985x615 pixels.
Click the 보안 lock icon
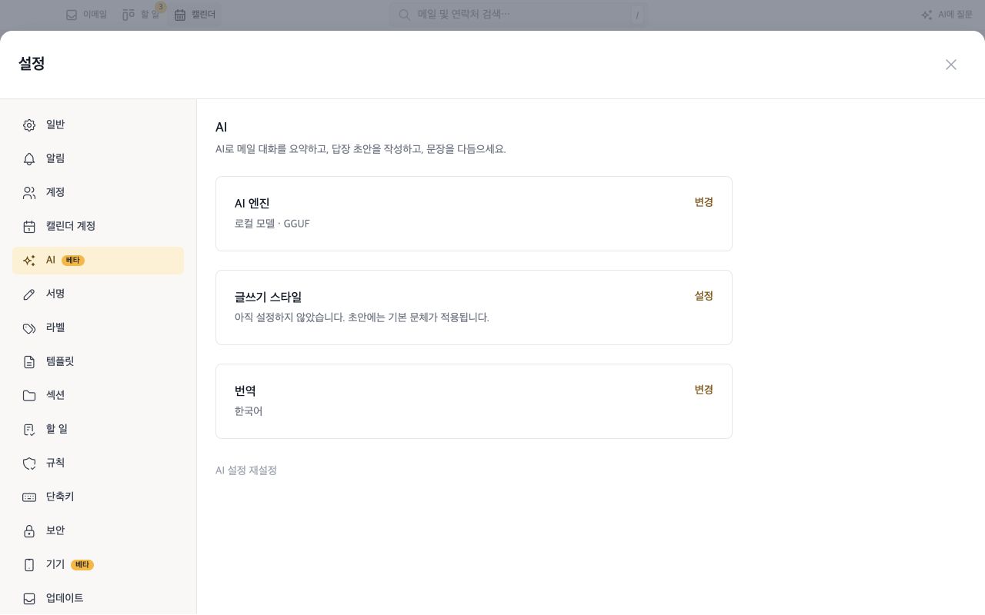29,530
